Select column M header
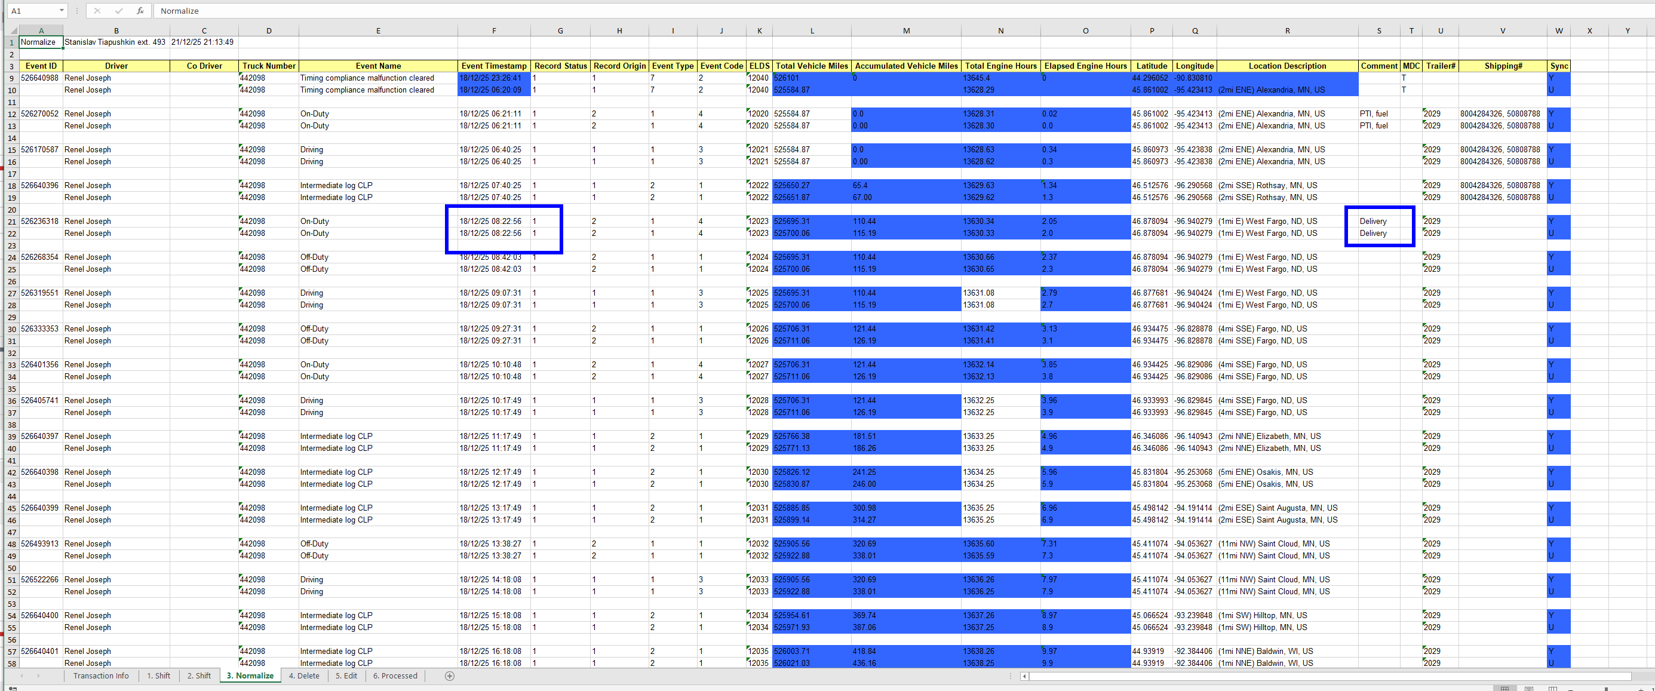 pyautogui.click(x=906, y=30)
